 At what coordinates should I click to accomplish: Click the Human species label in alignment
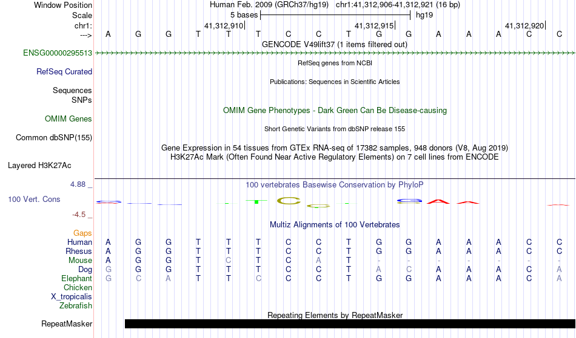coord(79,242)
